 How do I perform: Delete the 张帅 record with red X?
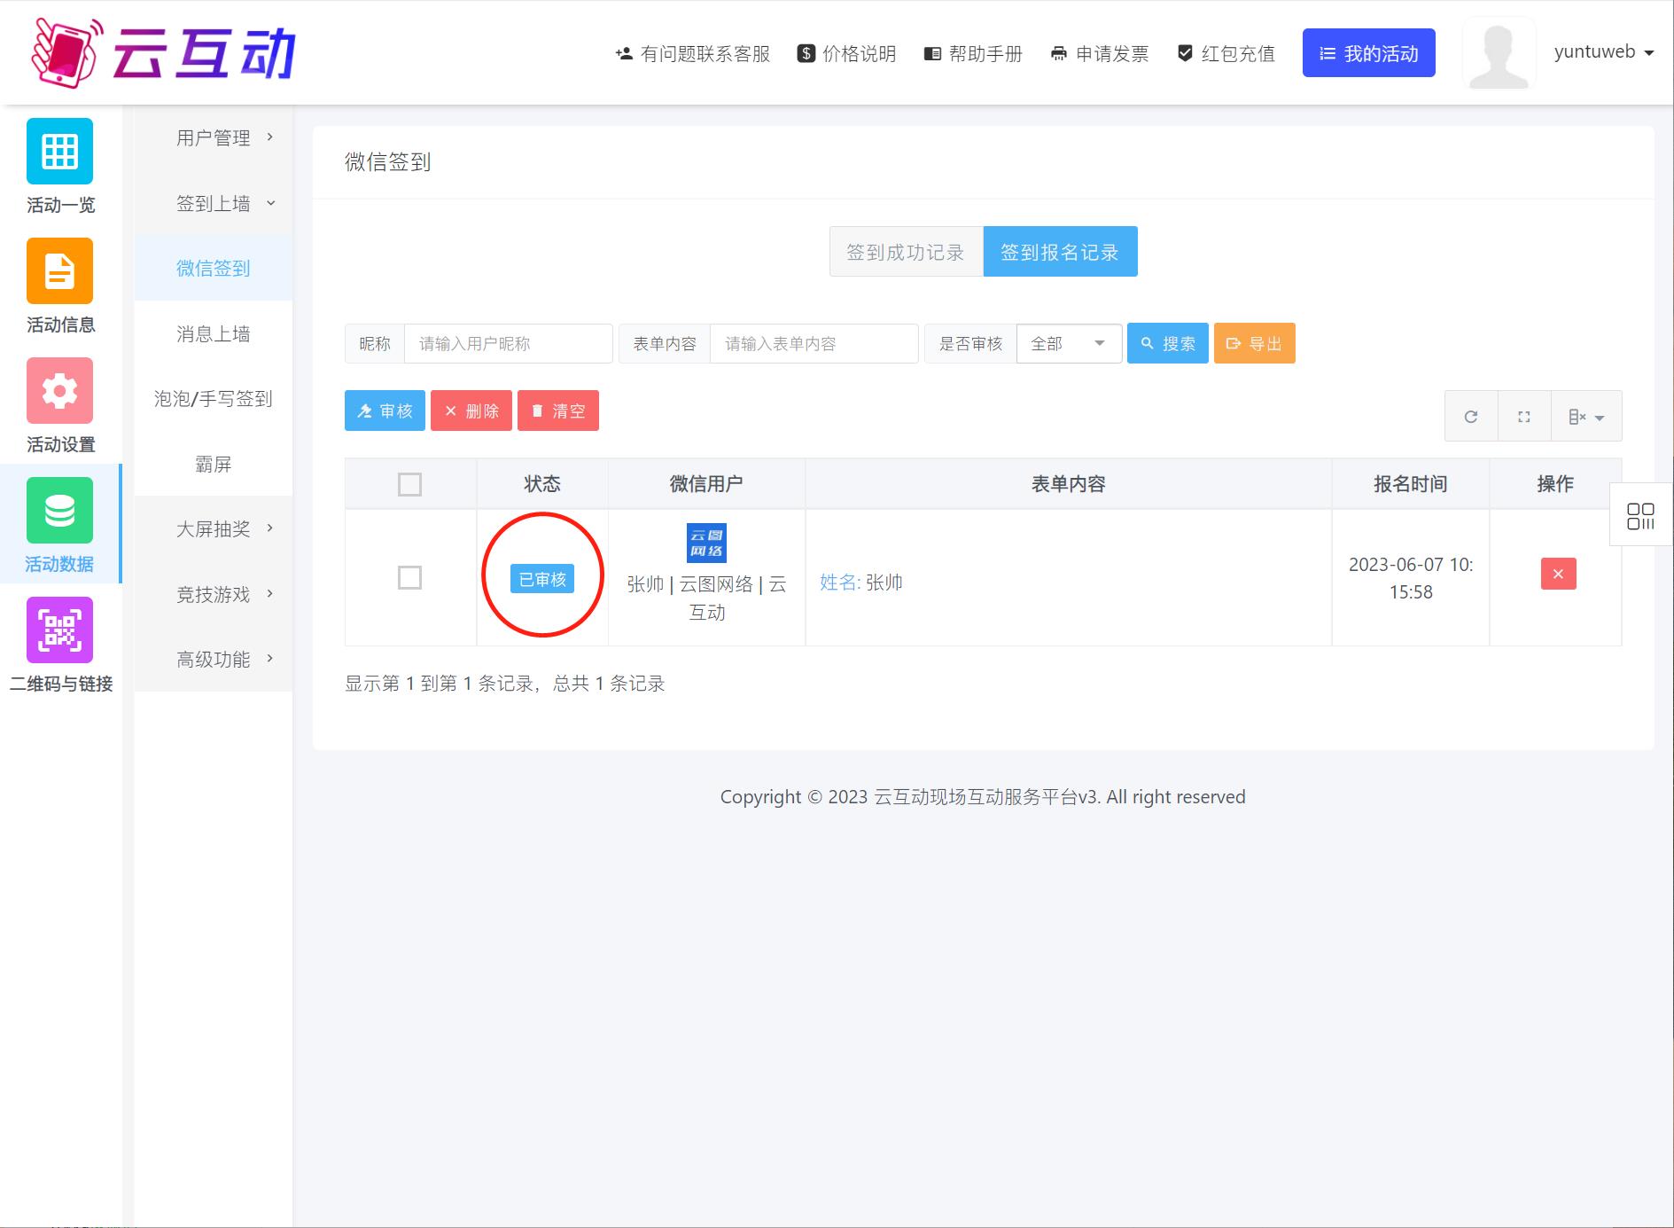click(1558, 574)
